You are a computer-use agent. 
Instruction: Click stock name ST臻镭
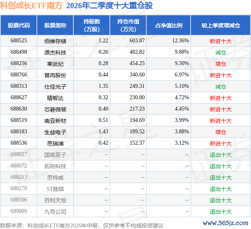click(x=55, y=189)
